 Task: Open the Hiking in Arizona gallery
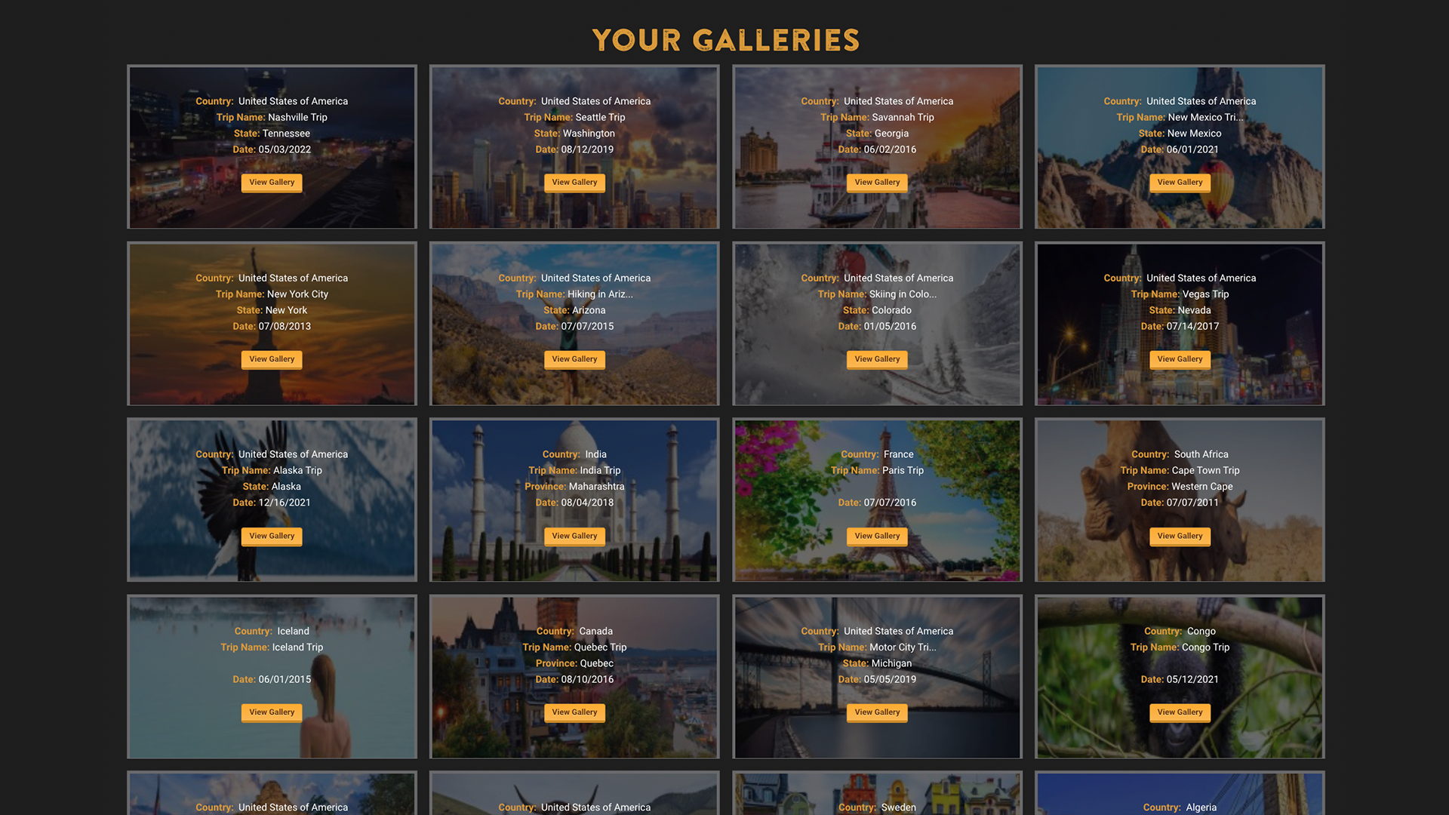click(574, 359)
